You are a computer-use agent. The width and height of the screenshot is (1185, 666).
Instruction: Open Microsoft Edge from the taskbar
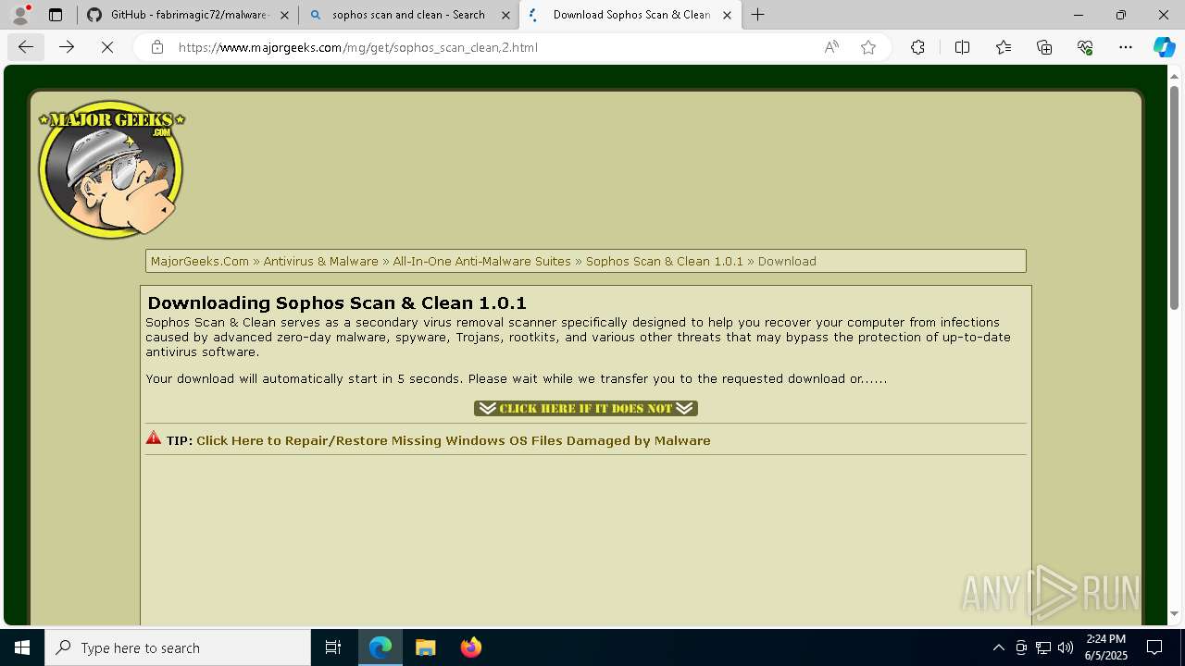[380, 647]
